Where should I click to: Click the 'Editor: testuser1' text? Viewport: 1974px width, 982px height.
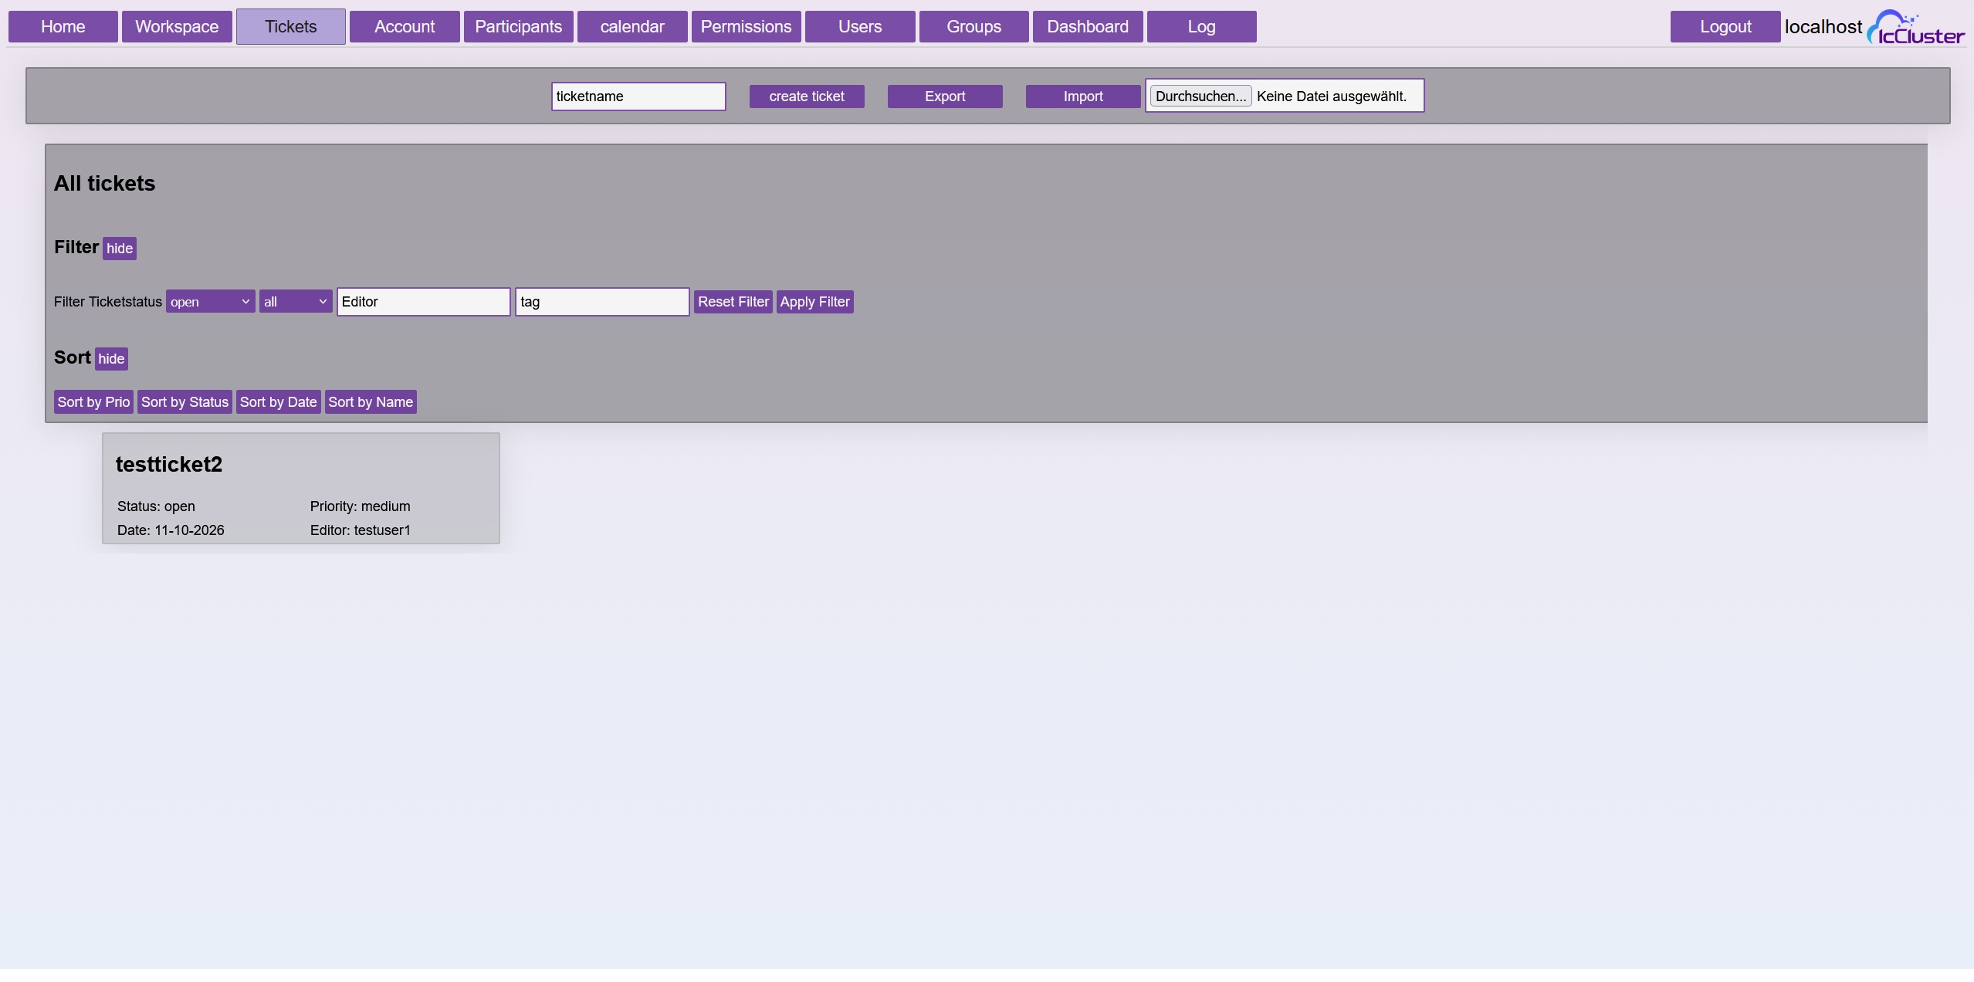[x=361, y=530]
